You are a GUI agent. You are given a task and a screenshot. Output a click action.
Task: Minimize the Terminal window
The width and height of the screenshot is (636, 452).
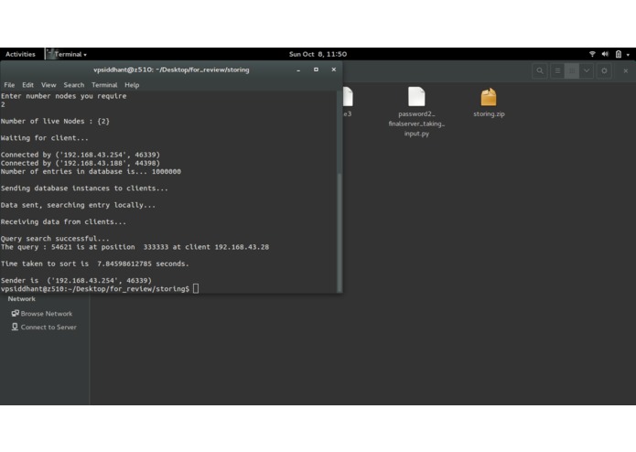298,70
